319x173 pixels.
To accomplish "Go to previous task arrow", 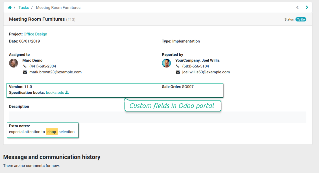I will pyautogui.click(x=297, y=7).
